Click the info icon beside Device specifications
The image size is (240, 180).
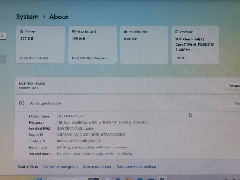pyautogui.click(x=22, y=103)
